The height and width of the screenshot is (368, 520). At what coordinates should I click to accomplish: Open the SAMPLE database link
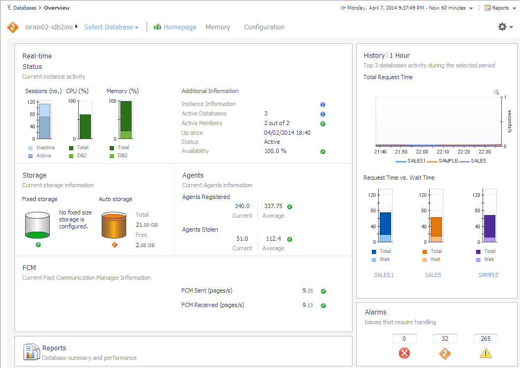point(488,275)
